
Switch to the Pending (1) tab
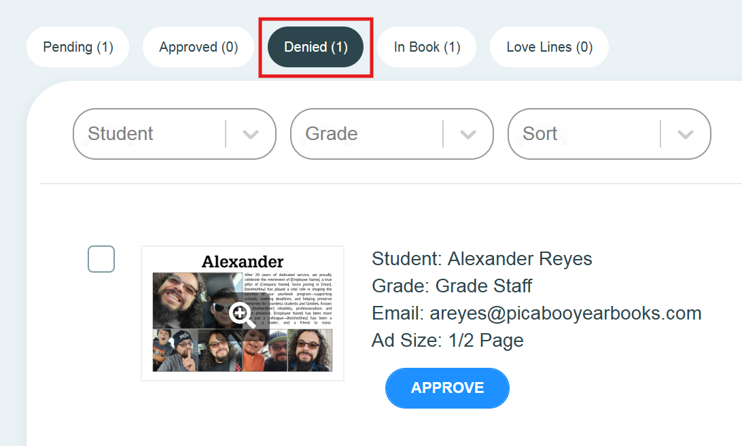pos(77,47)
